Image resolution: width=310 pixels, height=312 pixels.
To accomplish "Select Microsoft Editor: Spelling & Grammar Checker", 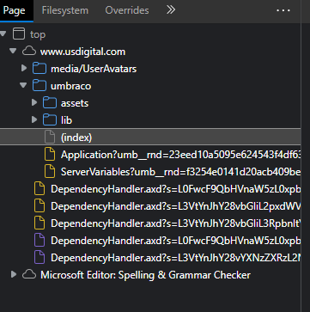I will 145,275.
